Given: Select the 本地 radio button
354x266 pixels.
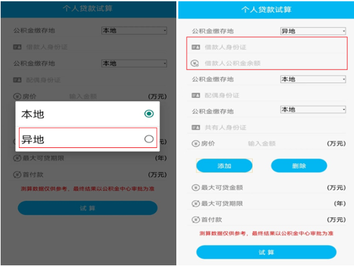Looking at the screenshot, I should tap(149, 113).
